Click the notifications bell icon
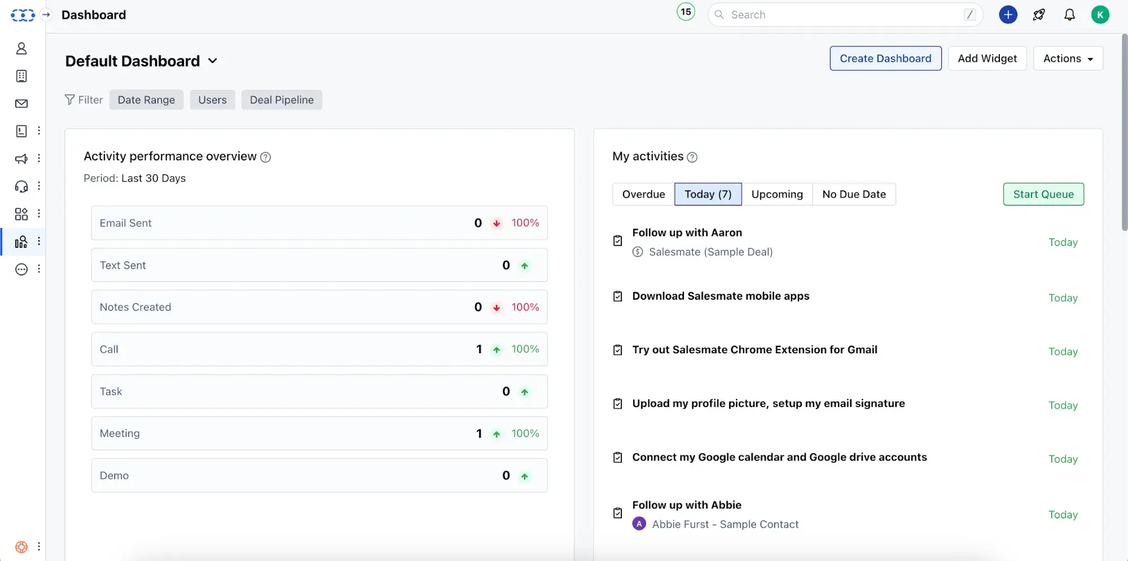This screenshot has width=1128, height=561. (x=1069, y=15)
